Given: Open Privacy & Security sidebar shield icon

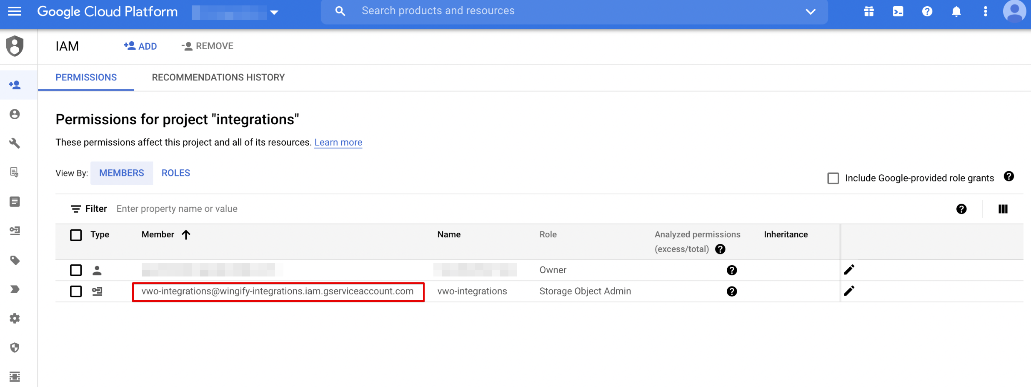Looking at the screenshot, I should tap(15, 347).
